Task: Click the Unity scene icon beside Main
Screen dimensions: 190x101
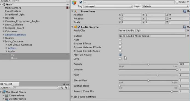Action: tap(4, 4)
